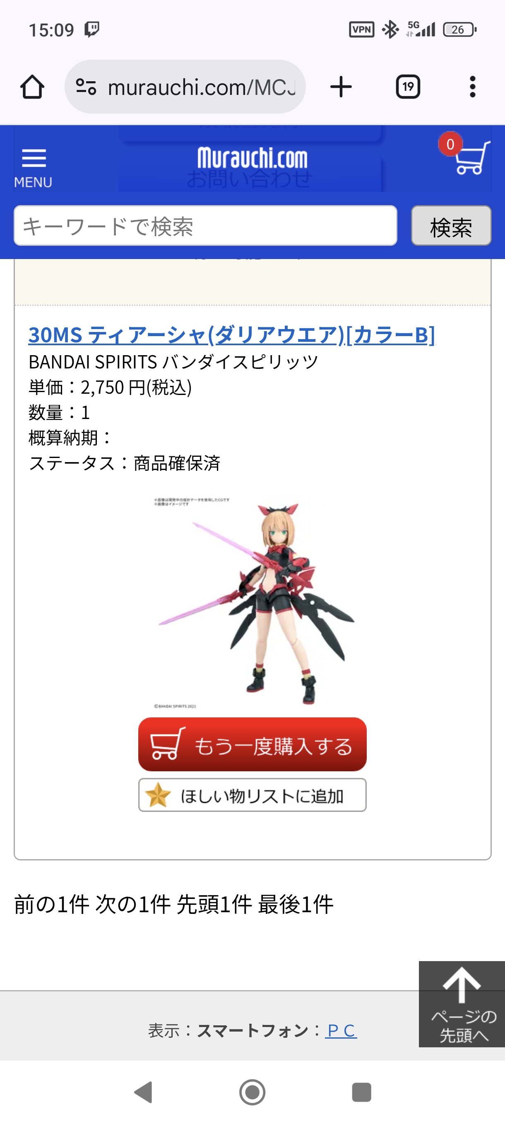Tap the browser home icon
The image size is (505, 1124).
(x=32, y=87)
